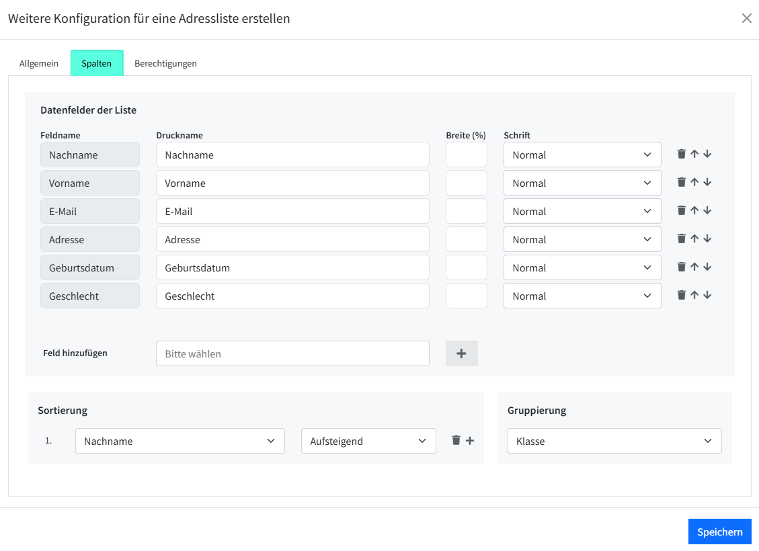This screenshot has width=759, height=551.
Task: Move the E-Mail field up
Action: tap(694, 210)
